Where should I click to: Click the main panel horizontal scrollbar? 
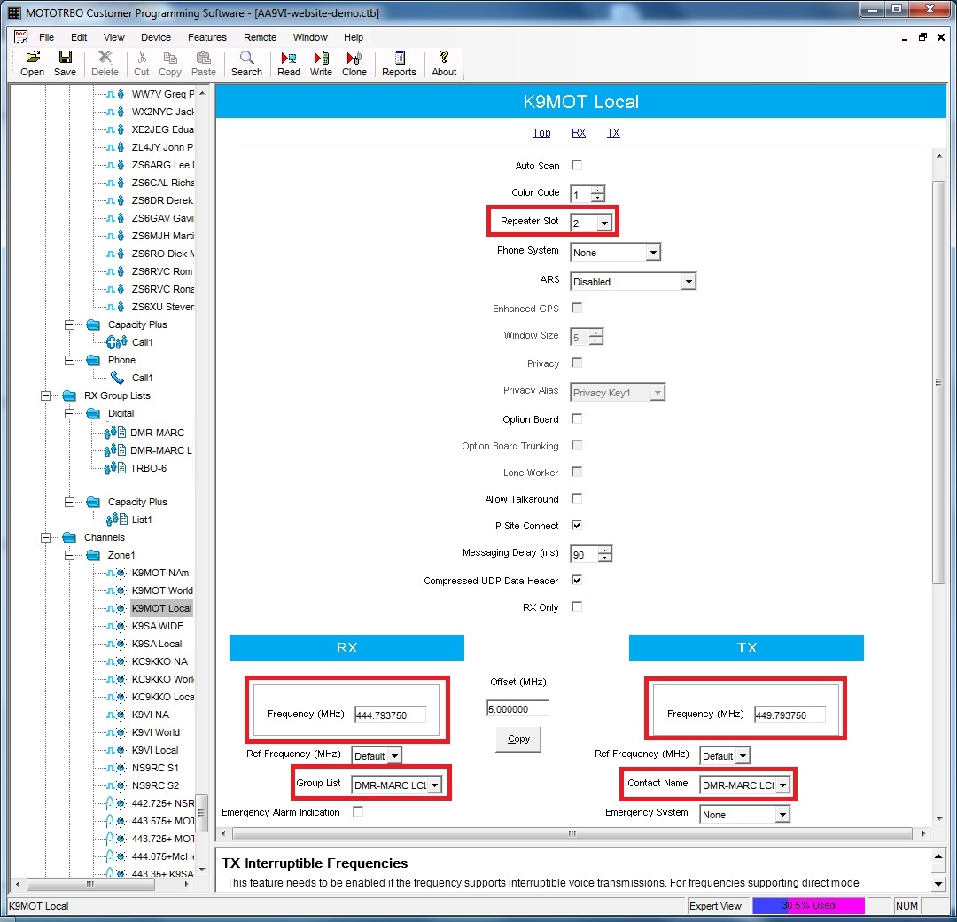pos(572,833)
